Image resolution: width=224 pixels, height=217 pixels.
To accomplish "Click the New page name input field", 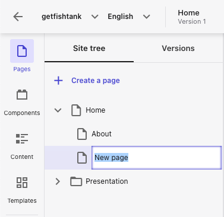I will tap(156, 158).
